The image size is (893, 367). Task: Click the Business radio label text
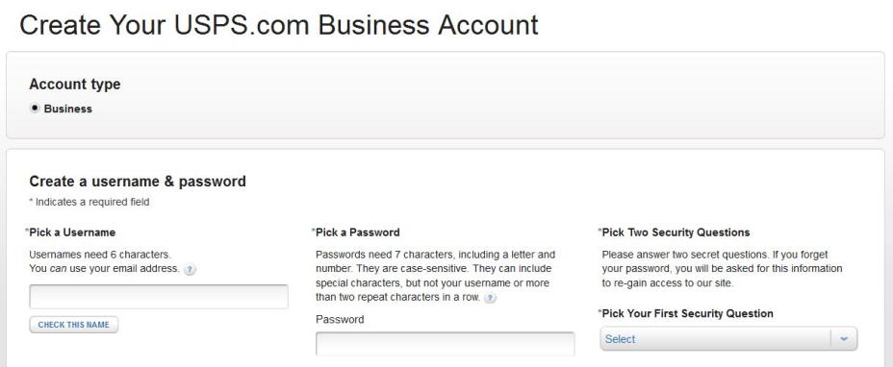point(67,109)
